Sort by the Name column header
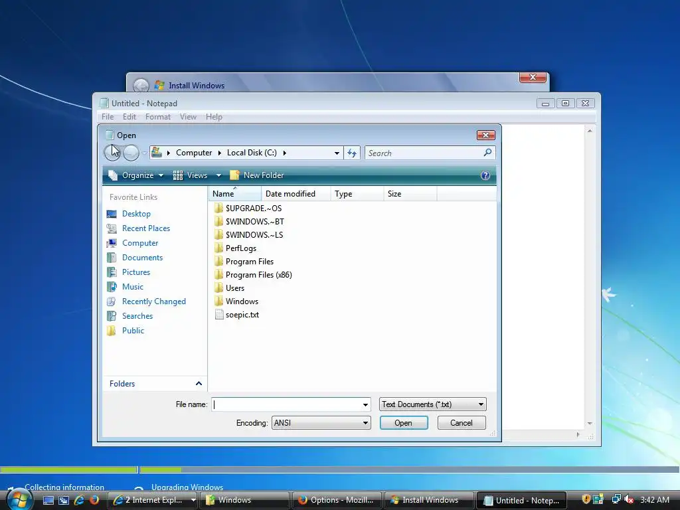The image size is (680, 510). [235, 194]
